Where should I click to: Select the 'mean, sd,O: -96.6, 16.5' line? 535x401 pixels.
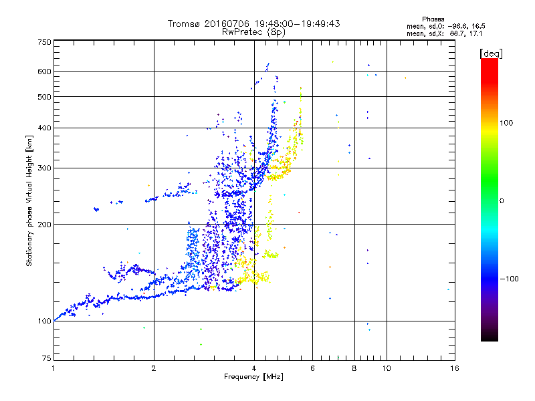tap(446, 26)
